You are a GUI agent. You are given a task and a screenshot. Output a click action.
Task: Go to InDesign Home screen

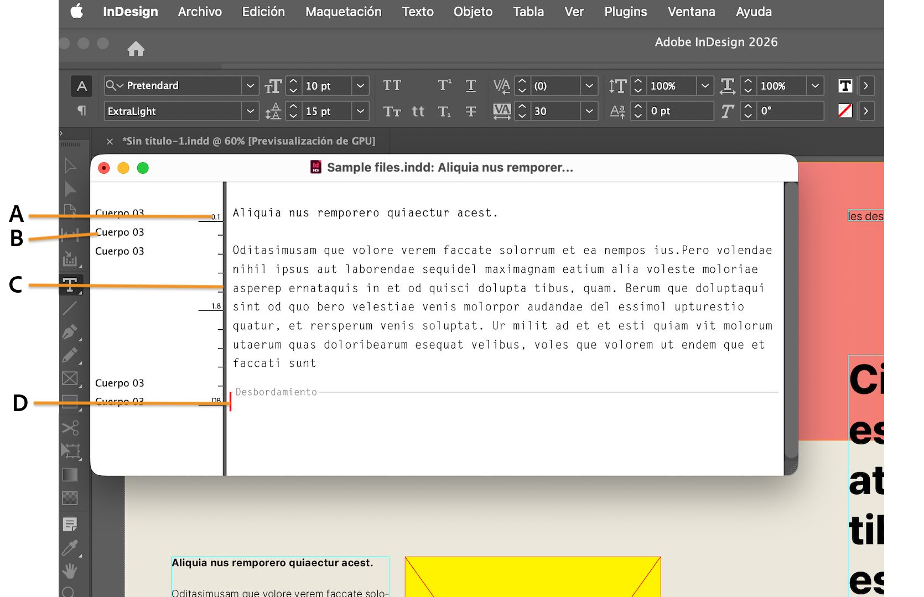pos(136,49)
